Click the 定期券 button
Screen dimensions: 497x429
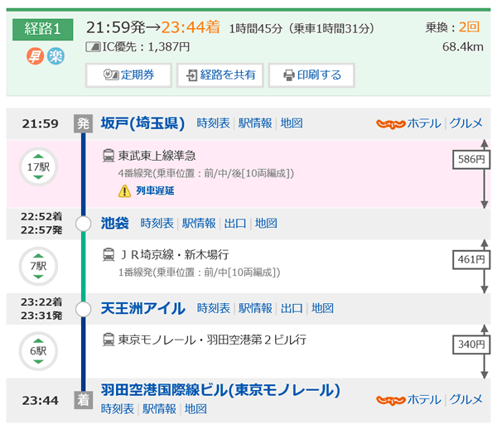[x=128, y=75]
